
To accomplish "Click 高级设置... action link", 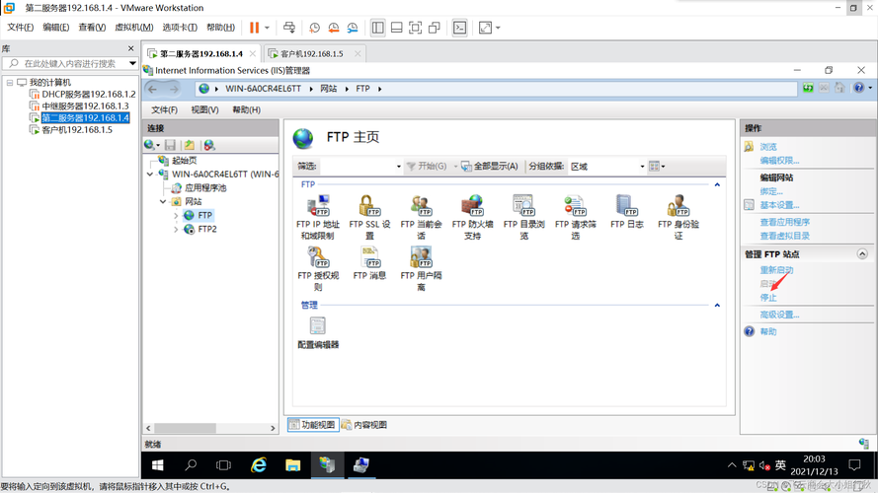I will (x=779, y=315).
